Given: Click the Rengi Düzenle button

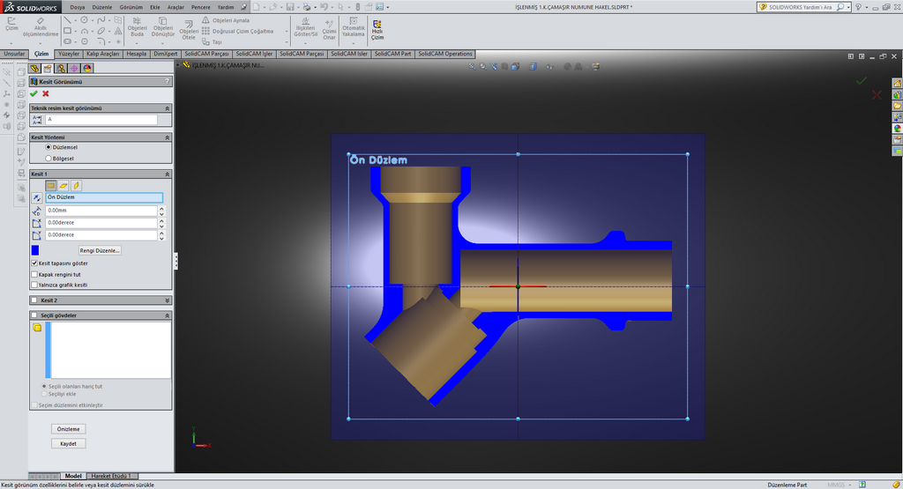Looking at the screenshot, I should [x=101, y=250].
